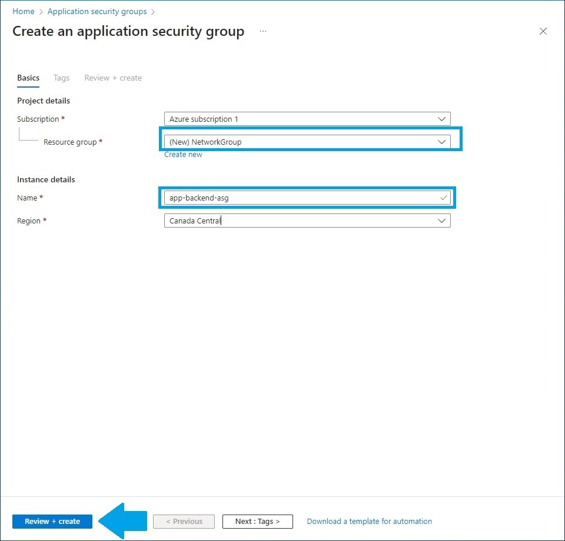Switch to the Tags tab
The height and width of the screenshot is (541, 565).
click(61, 78)
